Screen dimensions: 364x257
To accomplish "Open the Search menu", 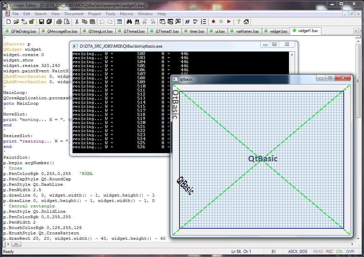I will coord(41,14).
